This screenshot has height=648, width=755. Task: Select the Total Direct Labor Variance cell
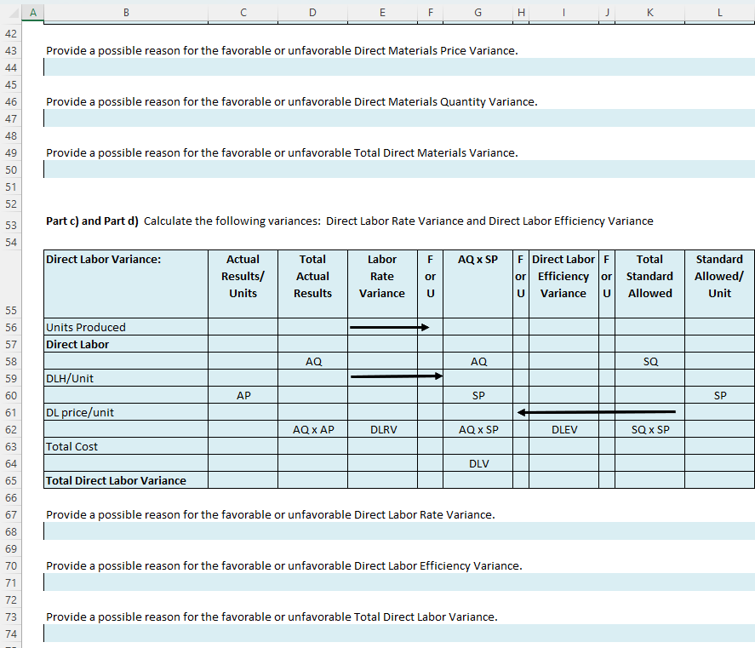(x=125, y=480)
